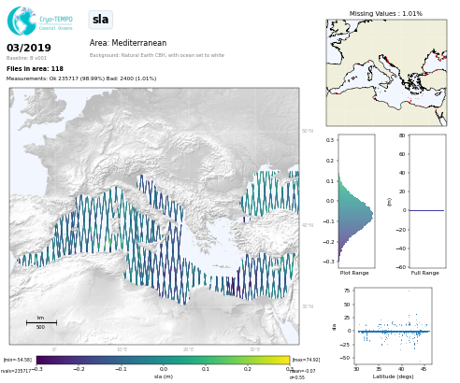Click the dark purple colorbar start
The height and width of the screenshot is (383, 460).
(x=40, y=360)
